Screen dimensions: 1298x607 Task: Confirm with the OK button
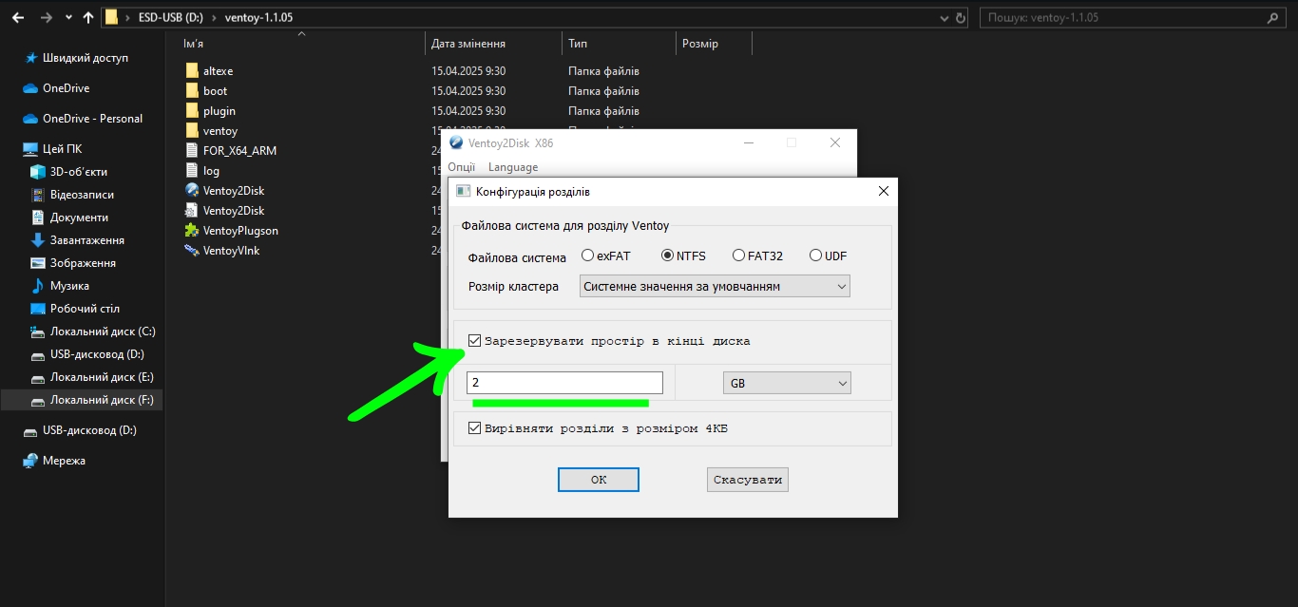(599, 480)
